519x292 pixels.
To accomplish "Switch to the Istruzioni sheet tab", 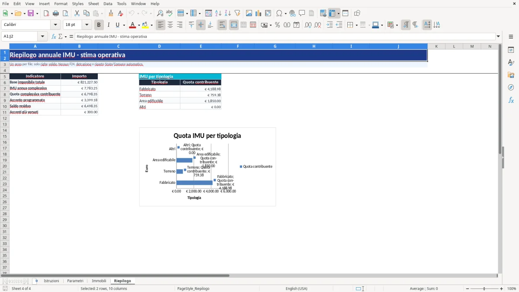I will tap(51, 281).
